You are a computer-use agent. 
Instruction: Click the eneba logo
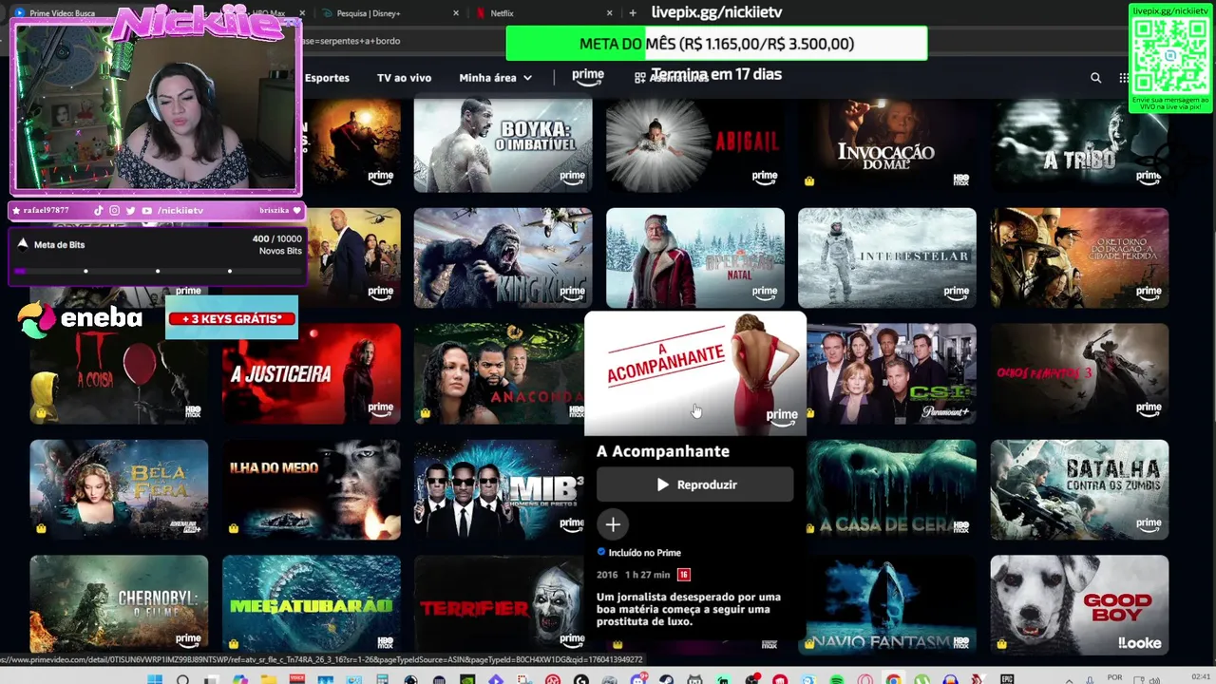pos(81,318)
